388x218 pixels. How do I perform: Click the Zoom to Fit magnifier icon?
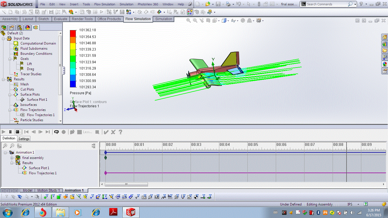pos(188,20)
